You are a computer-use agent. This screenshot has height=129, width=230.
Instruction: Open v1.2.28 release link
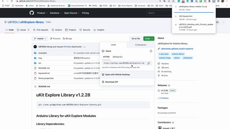click(x=164, y=91)
